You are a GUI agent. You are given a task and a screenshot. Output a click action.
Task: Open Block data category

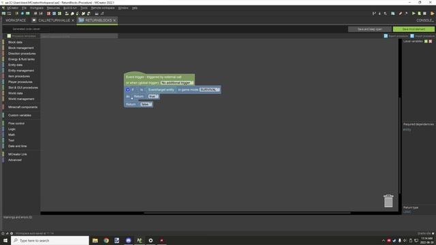(15, 42)
